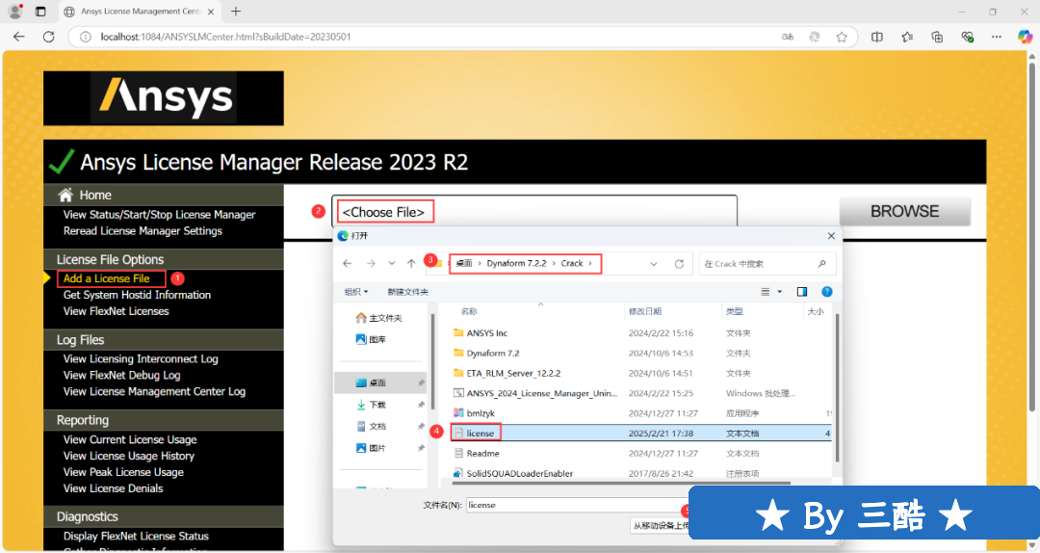Change the dialog view layout
This screenshot has height=553, width=1040.
[x=765, y=292]
